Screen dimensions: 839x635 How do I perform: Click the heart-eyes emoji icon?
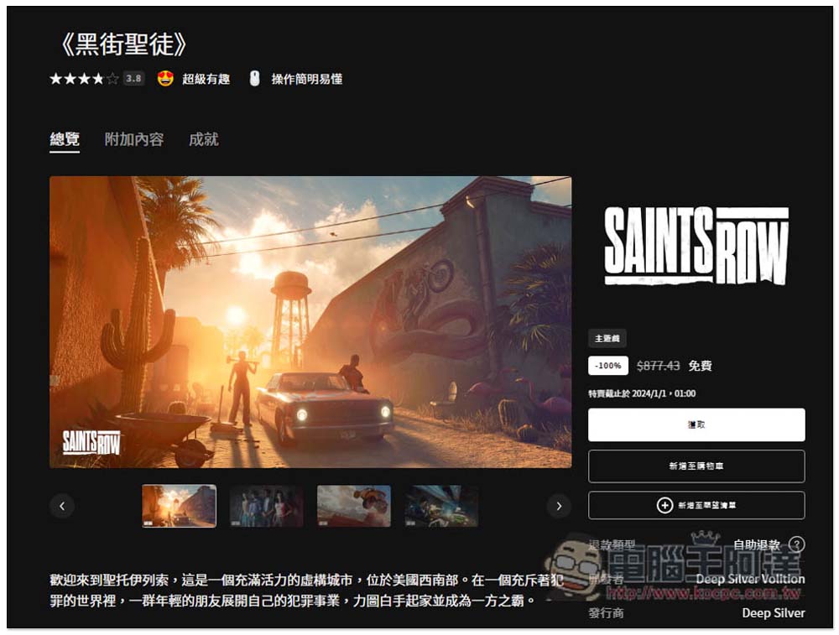(165, 79)
